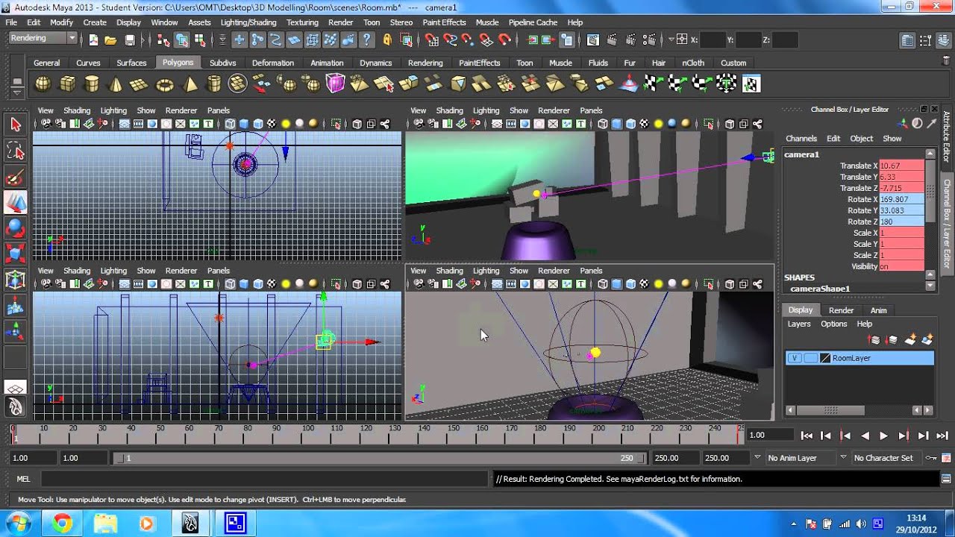Create a polygon cube from the shelf
955x537 pixels.
pos(67,84)
